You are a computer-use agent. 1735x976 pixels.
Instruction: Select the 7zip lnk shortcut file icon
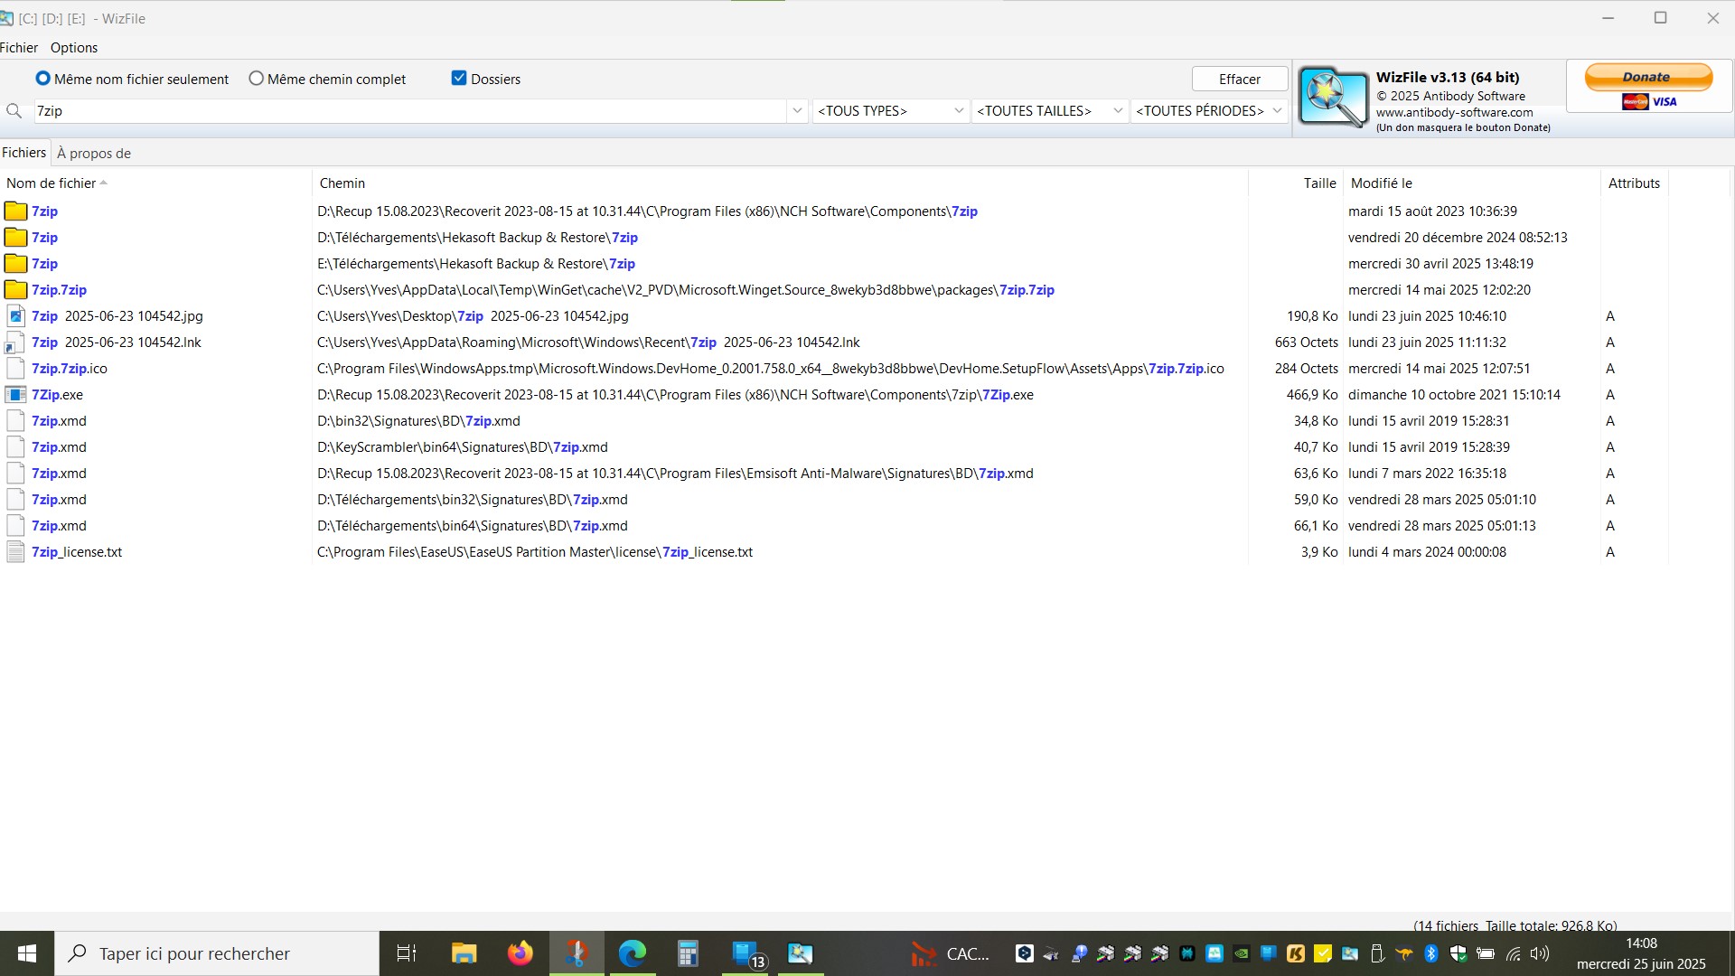click(x=15, y=343)
